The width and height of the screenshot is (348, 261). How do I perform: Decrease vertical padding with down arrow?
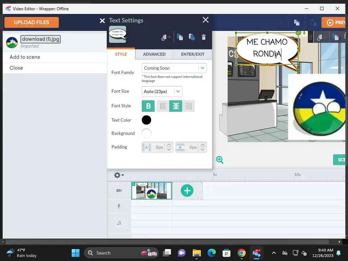point(203,150)
